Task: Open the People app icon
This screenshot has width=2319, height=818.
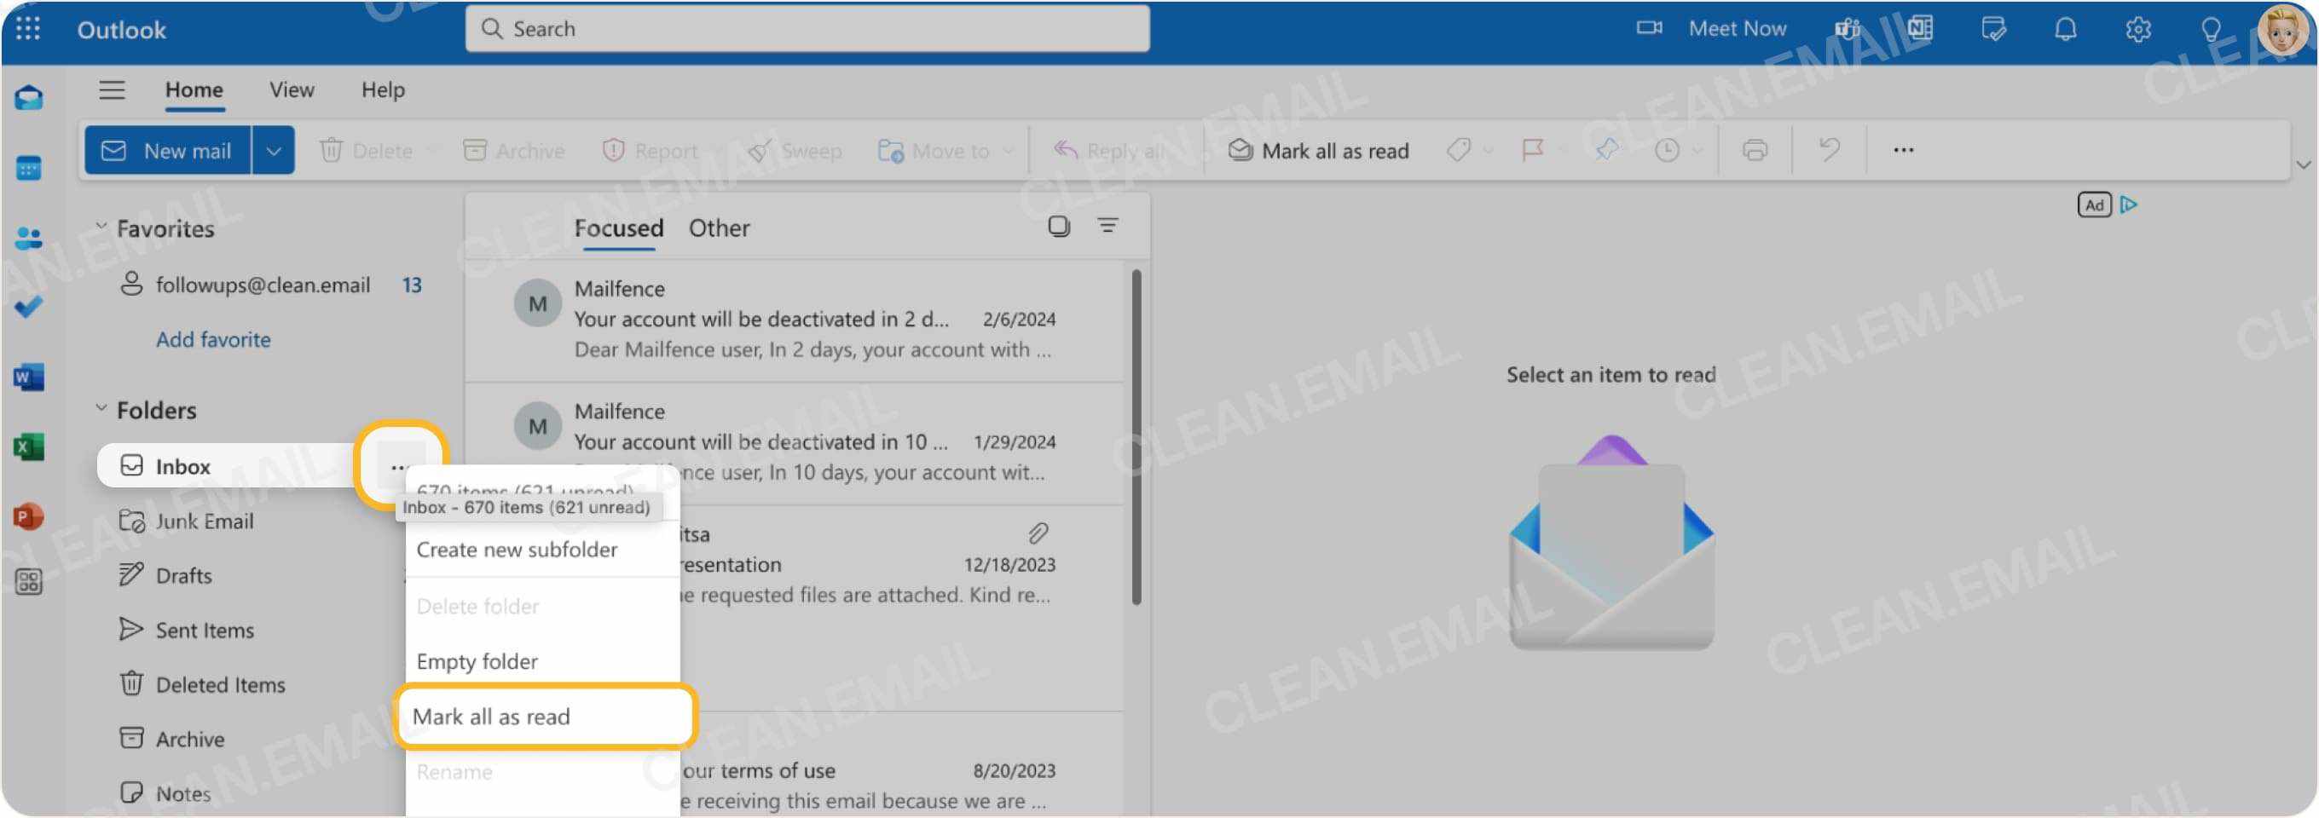Action: click(x=30, y=239)
